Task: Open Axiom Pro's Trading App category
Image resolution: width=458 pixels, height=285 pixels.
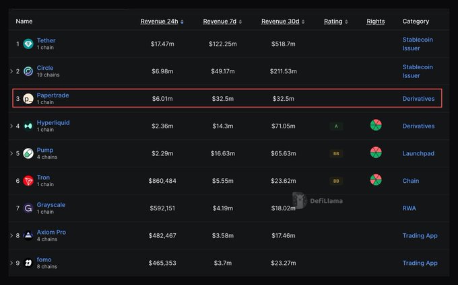Action: [x=420, y=236]
